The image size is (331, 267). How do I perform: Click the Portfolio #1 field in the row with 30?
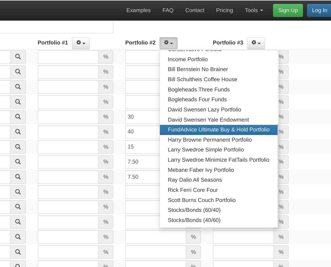click(x=68, y=117)
